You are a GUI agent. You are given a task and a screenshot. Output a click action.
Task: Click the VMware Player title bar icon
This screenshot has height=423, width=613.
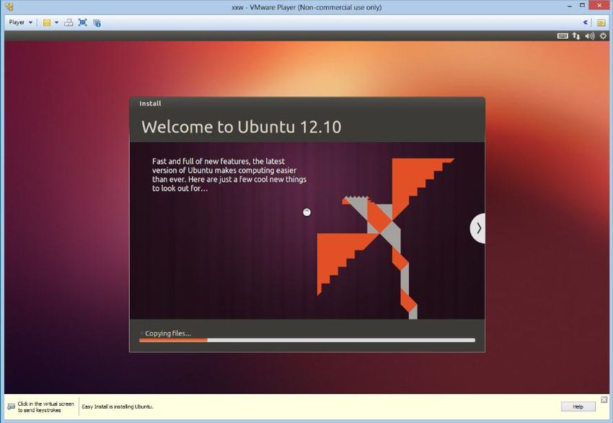pyautogui.click(x=9, y=6)
